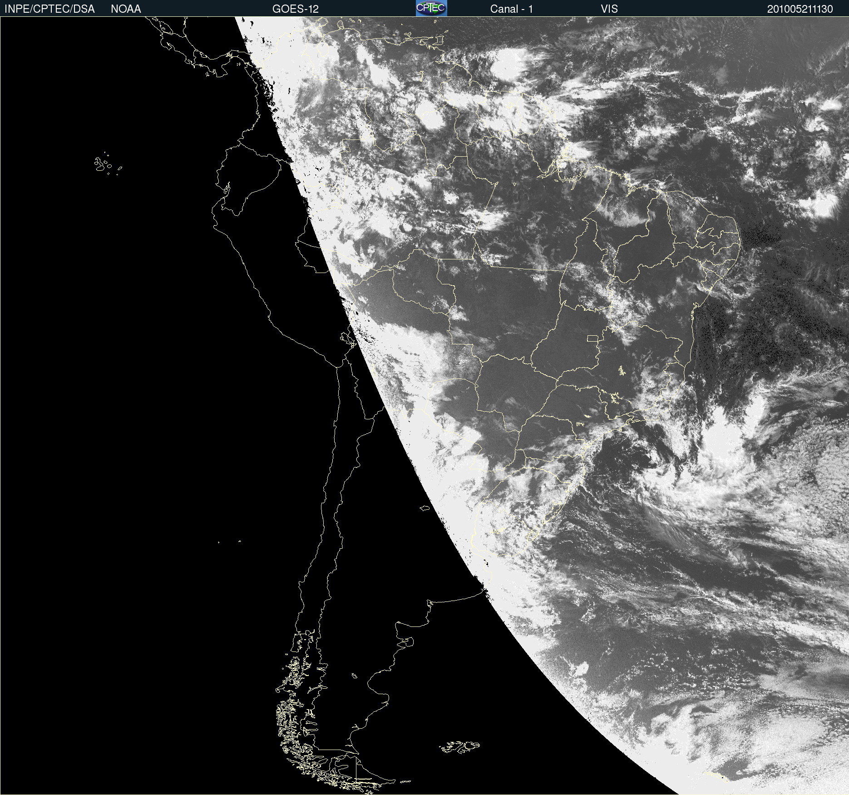Click the GOES-12 satellite label
Viewport: 849px width, 795px height.
point(296,9)
